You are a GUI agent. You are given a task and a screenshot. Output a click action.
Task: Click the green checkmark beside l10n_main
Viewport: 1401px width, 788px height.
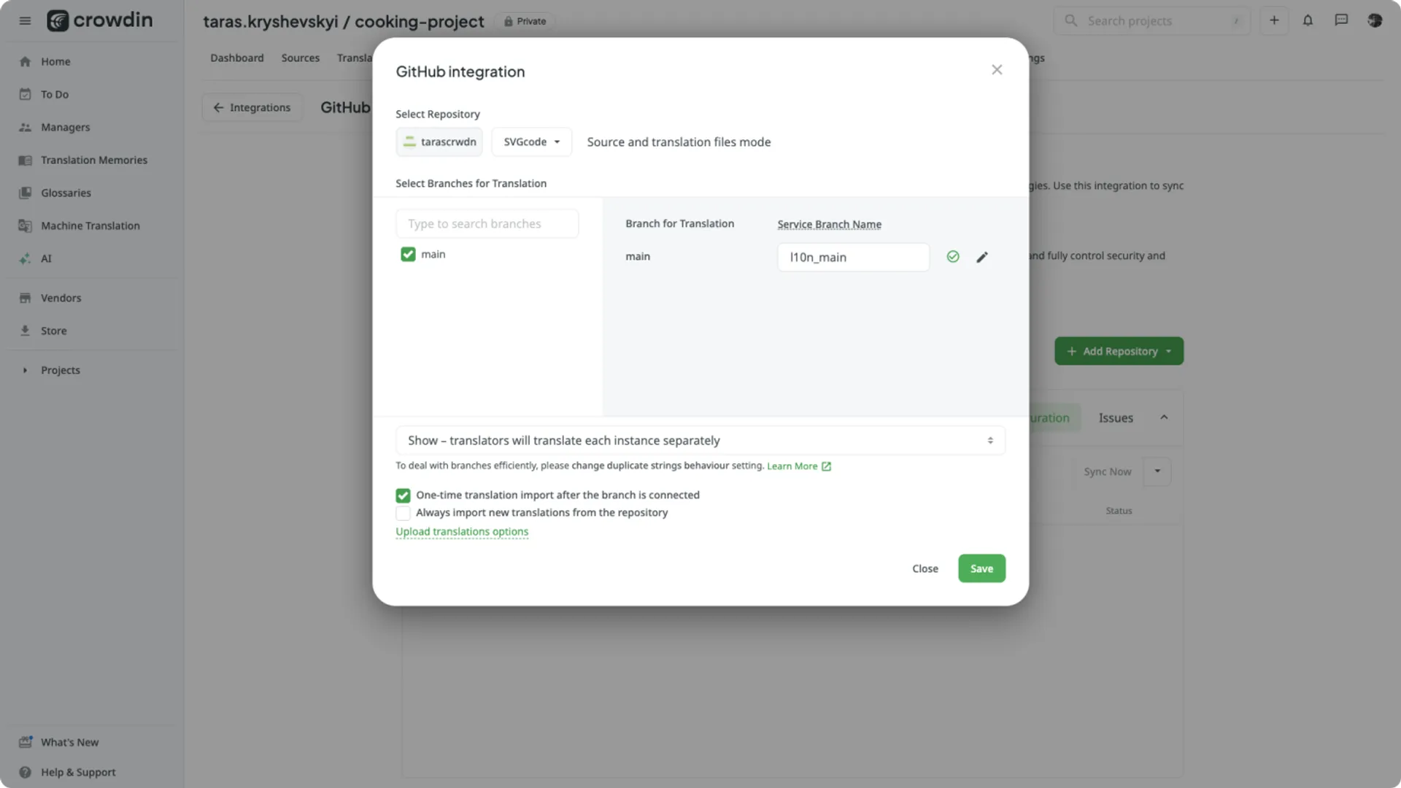pos(953,257)
